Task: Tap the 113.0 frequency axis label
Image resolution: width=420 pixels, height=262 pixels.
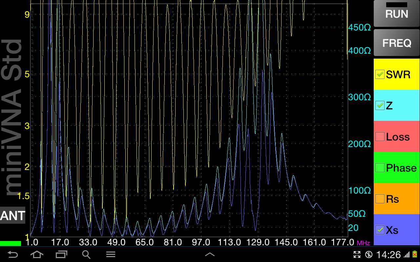Action: tap(229, 242)
